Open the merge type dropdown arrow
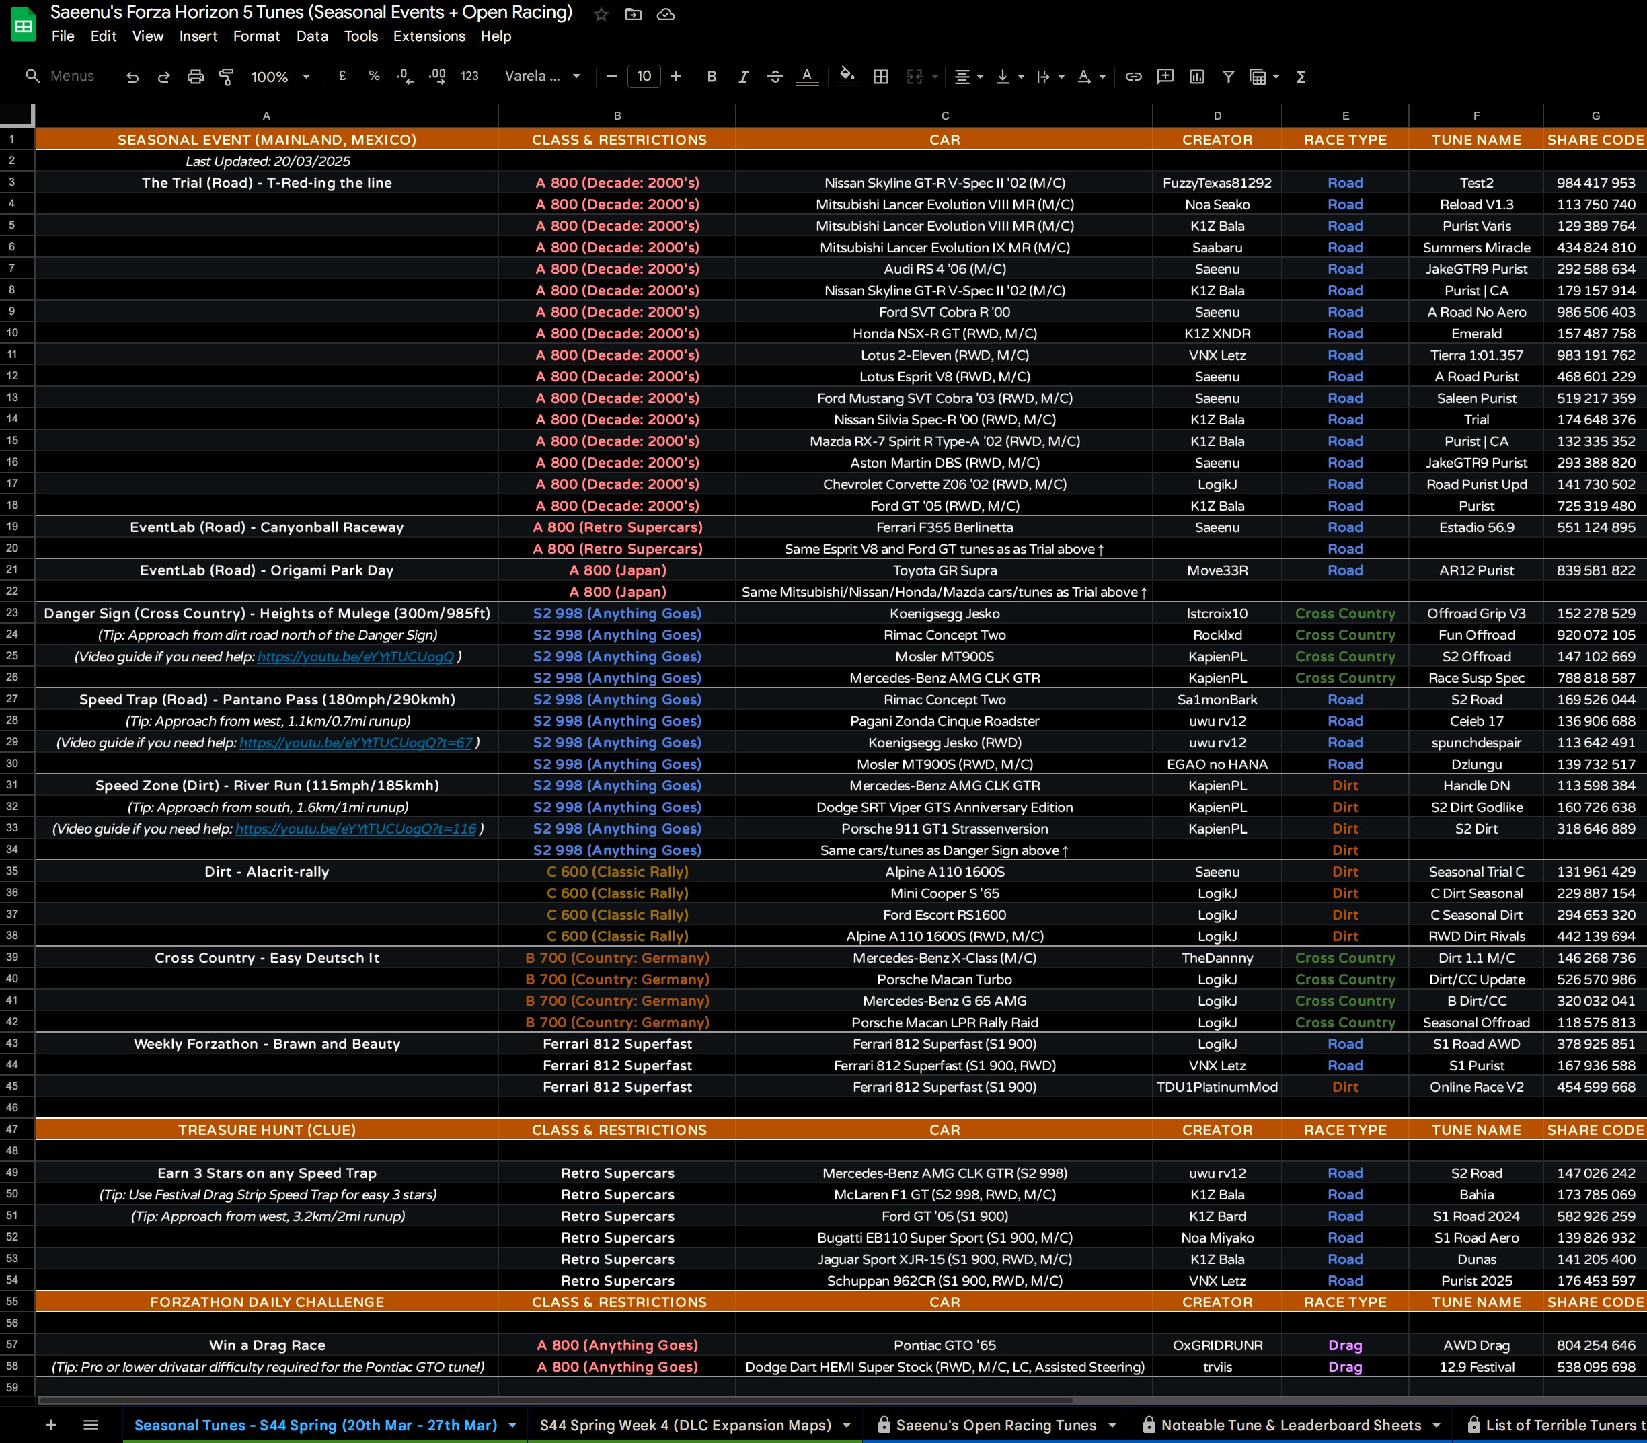Screen dimensions: 1647x1443 [x=935, y=77]
